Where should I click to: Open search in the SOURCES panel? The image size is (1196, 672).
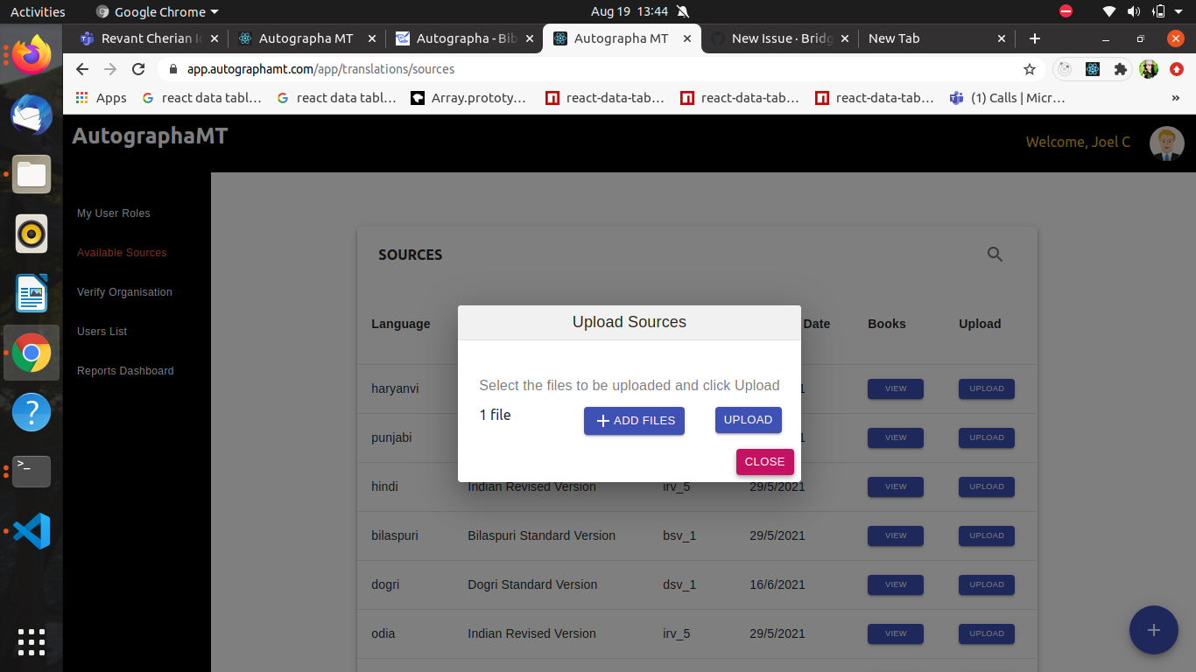995,254
